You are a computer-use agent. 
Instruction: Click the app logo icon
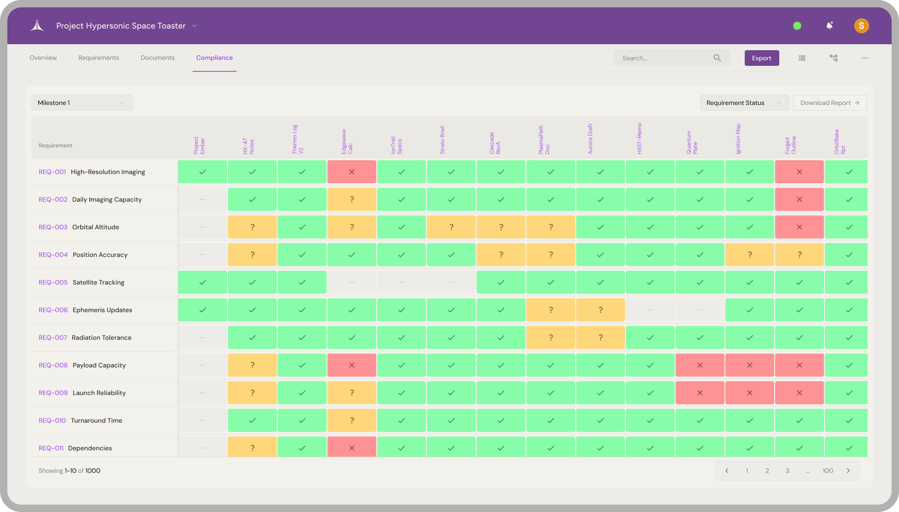37,26
